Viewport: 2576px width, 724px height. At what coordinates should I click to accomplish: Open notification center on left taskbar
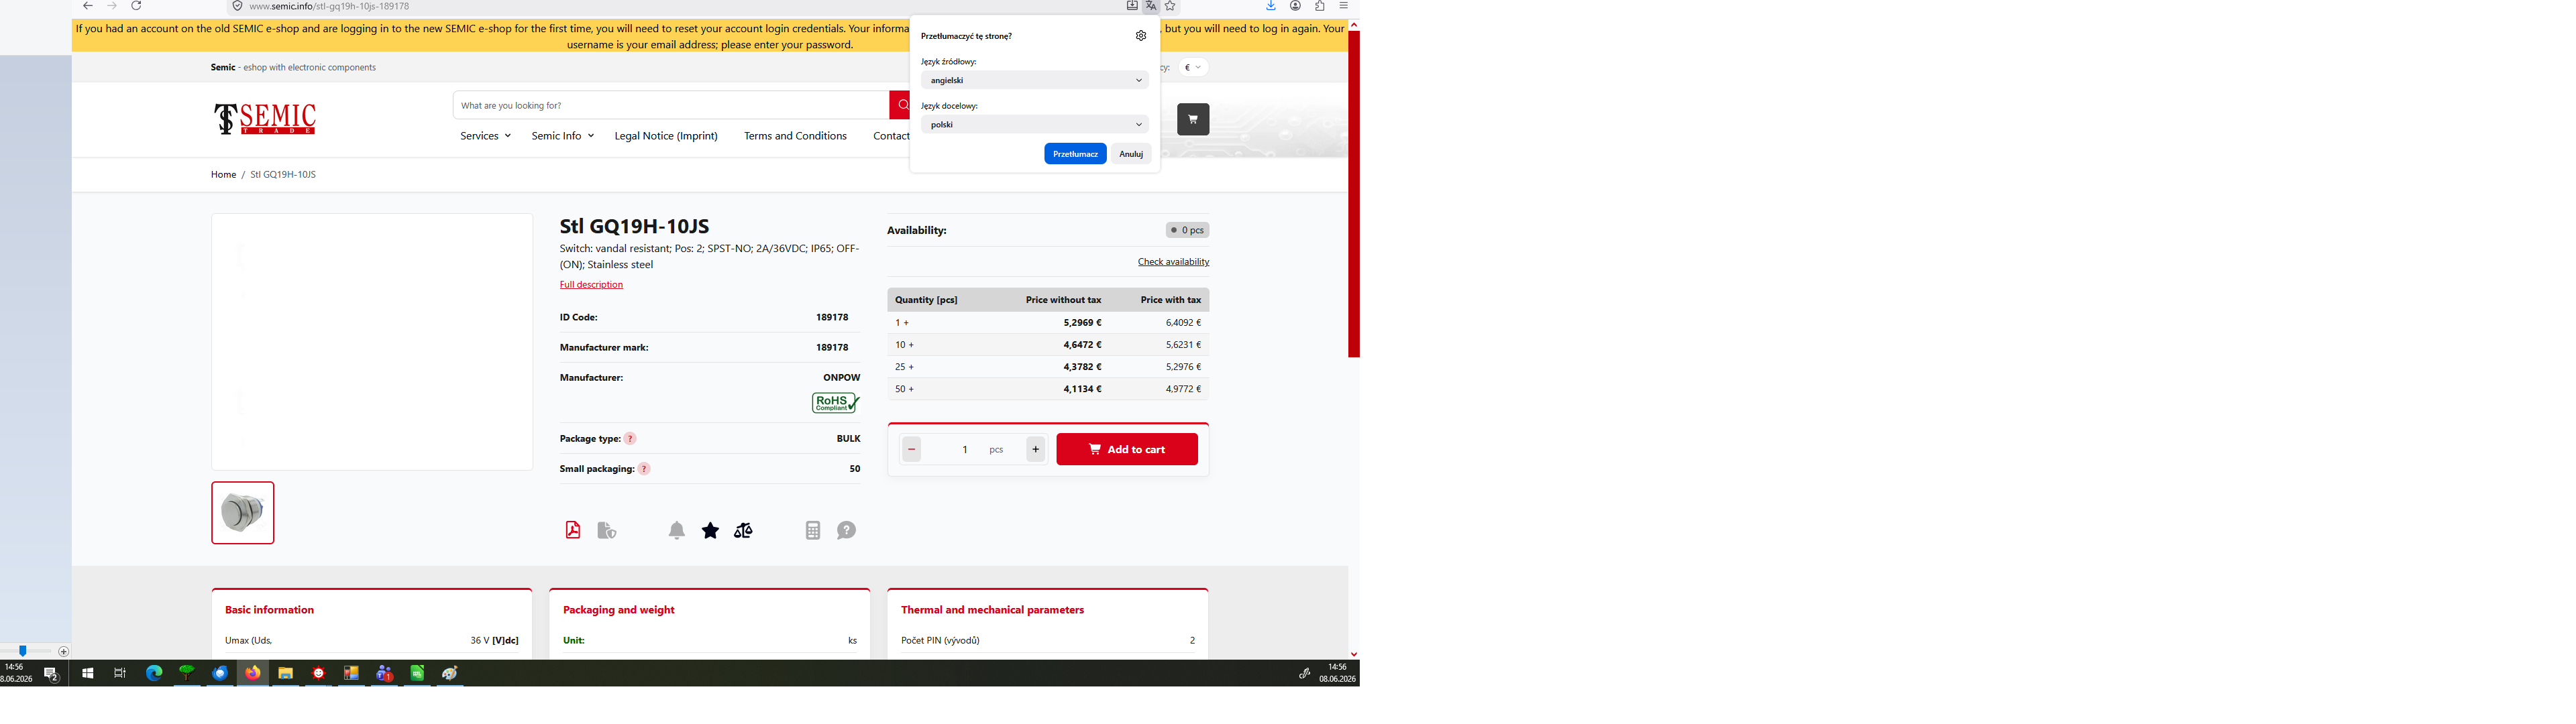pos(51,674)
